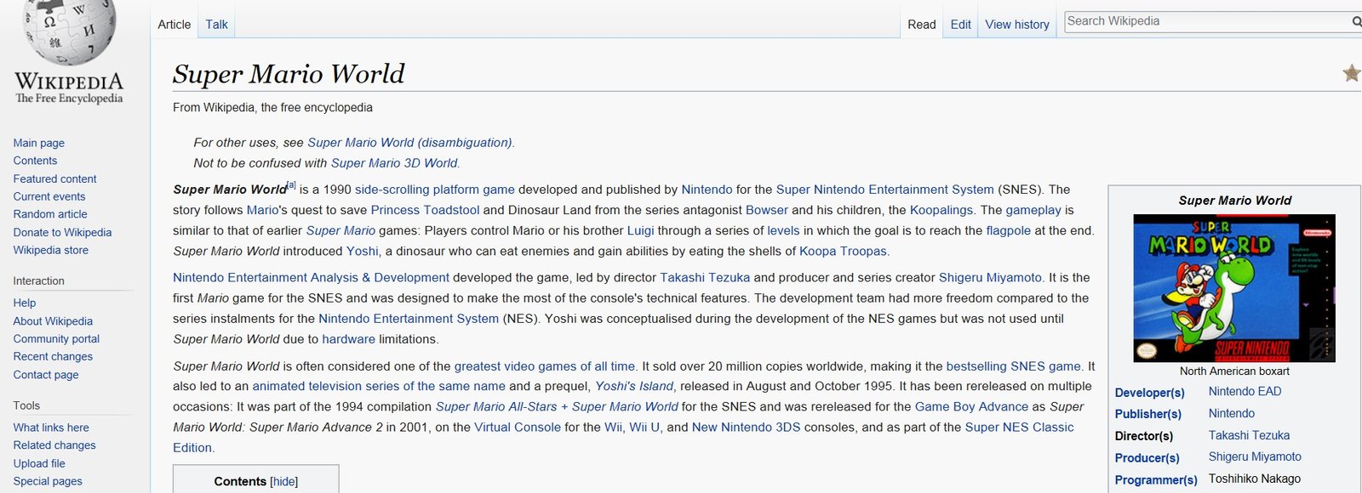The image size is (1362, 493).
Task: Open Nintendo EAD in infobox
Action: tap(1245, 391)
